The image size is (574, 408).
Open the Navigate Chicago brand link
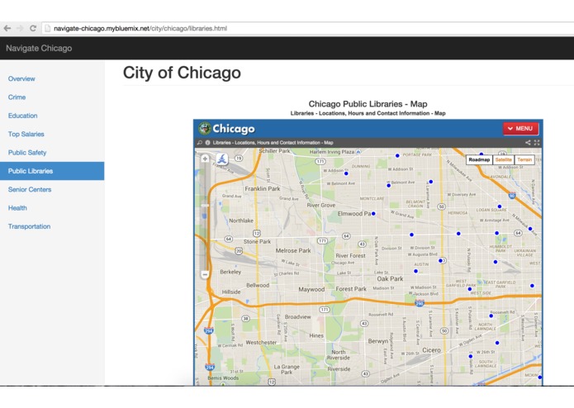[x=39, y=48]
